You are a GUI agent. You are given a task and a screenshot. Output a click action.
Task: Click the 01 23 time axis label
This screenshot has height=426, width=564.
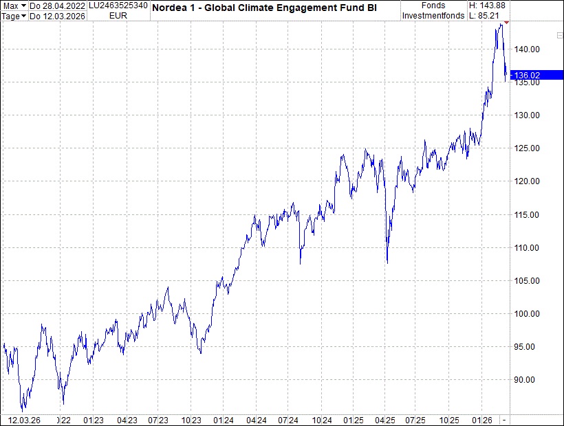(94, 421)
